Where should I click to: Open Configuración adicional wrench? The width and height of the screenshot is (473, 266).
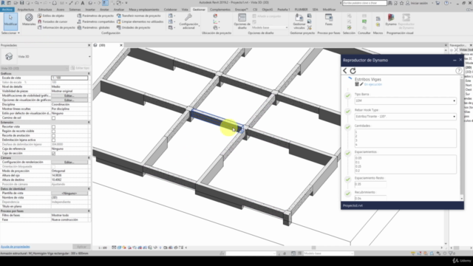(x=188, y=21)
